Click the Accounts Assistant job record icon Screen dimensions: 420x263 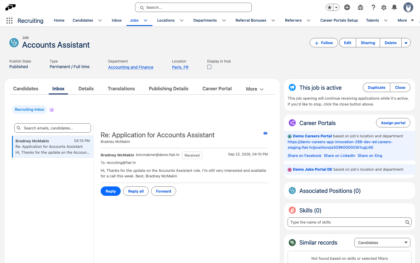click(x=14, y=43)
